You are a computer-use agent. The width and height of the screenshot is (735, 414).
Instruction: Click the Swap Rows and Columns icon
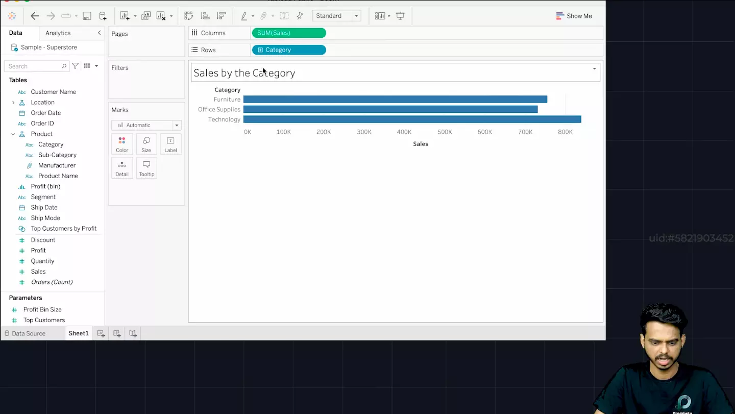pos(189,16)
